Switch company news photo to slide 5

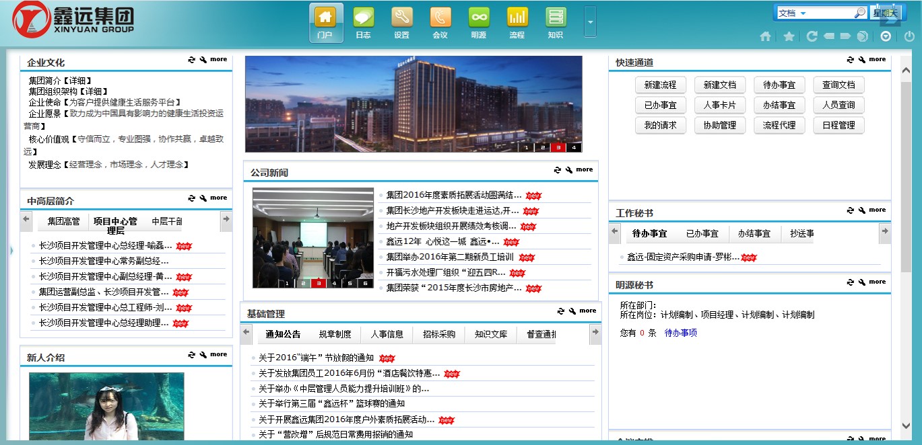click(x=350, y=284)
